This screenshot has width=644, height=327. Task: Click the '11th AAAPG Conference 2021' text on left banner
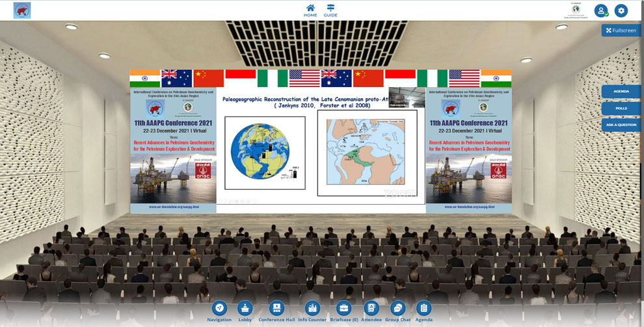click(173, 123)
